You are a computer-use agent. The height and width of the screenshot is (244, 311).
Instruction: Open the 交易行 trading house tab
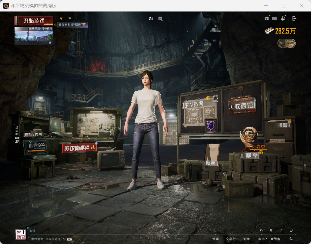point(231,239)
